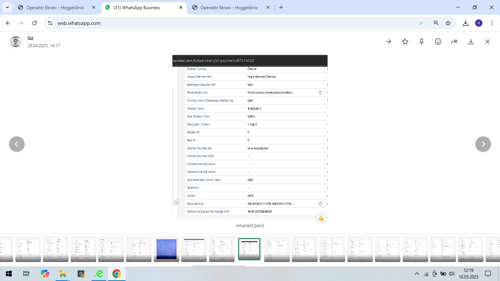
Task: Click the address bar URL field
Action: [234, 23]
